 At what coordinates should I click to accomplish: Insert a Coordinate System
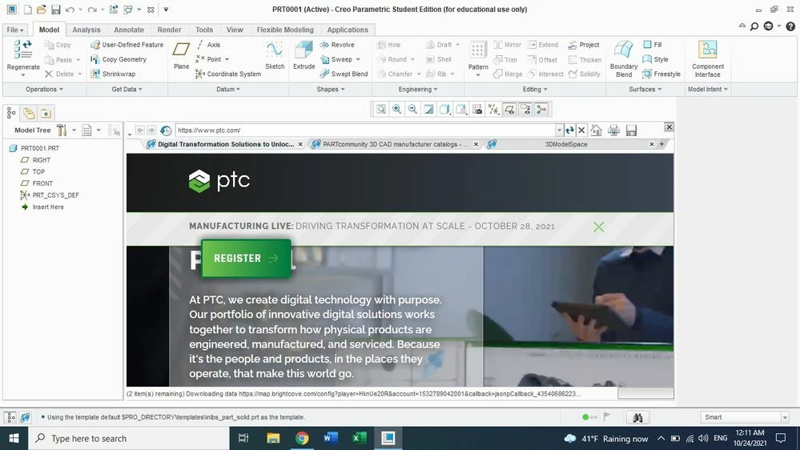(228, 74)
